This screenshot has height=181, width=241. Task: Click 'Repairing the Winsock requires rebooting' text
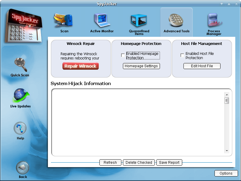(80, 56)
